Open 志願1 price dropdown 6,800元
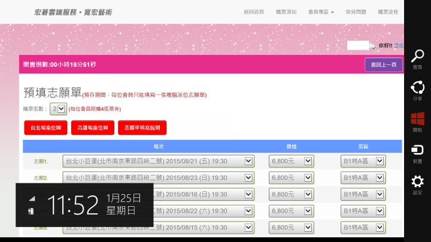Screen dimensions: 431x242 [x=292, y=161]
